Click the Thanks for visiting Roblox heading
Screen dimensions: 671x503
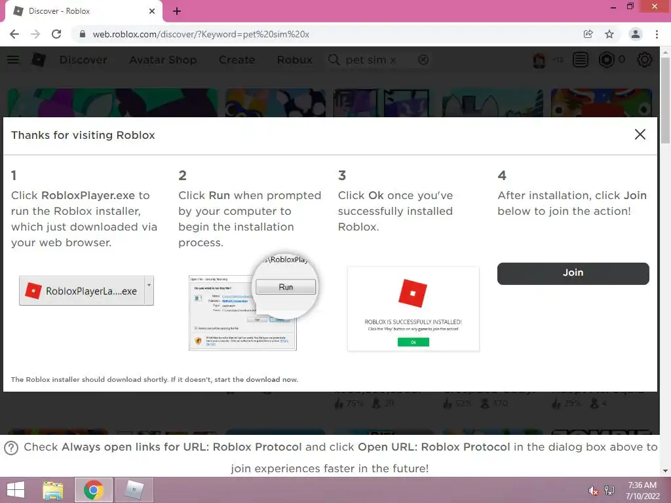[83, 135]
